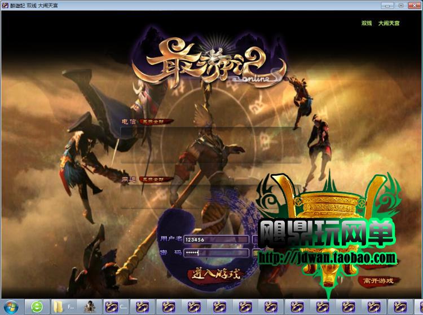Click the 大闹天宫 server name text
The width and height of the screenshot is (423, 315).
[389, 23]
